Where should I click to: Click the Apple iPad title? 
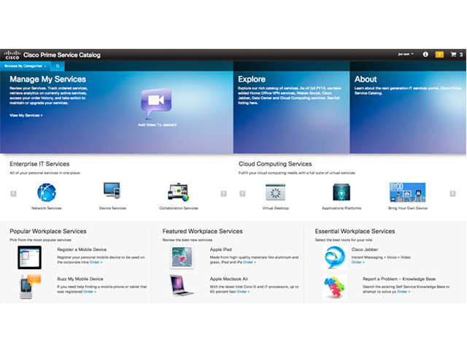click(x=220, y=249)
